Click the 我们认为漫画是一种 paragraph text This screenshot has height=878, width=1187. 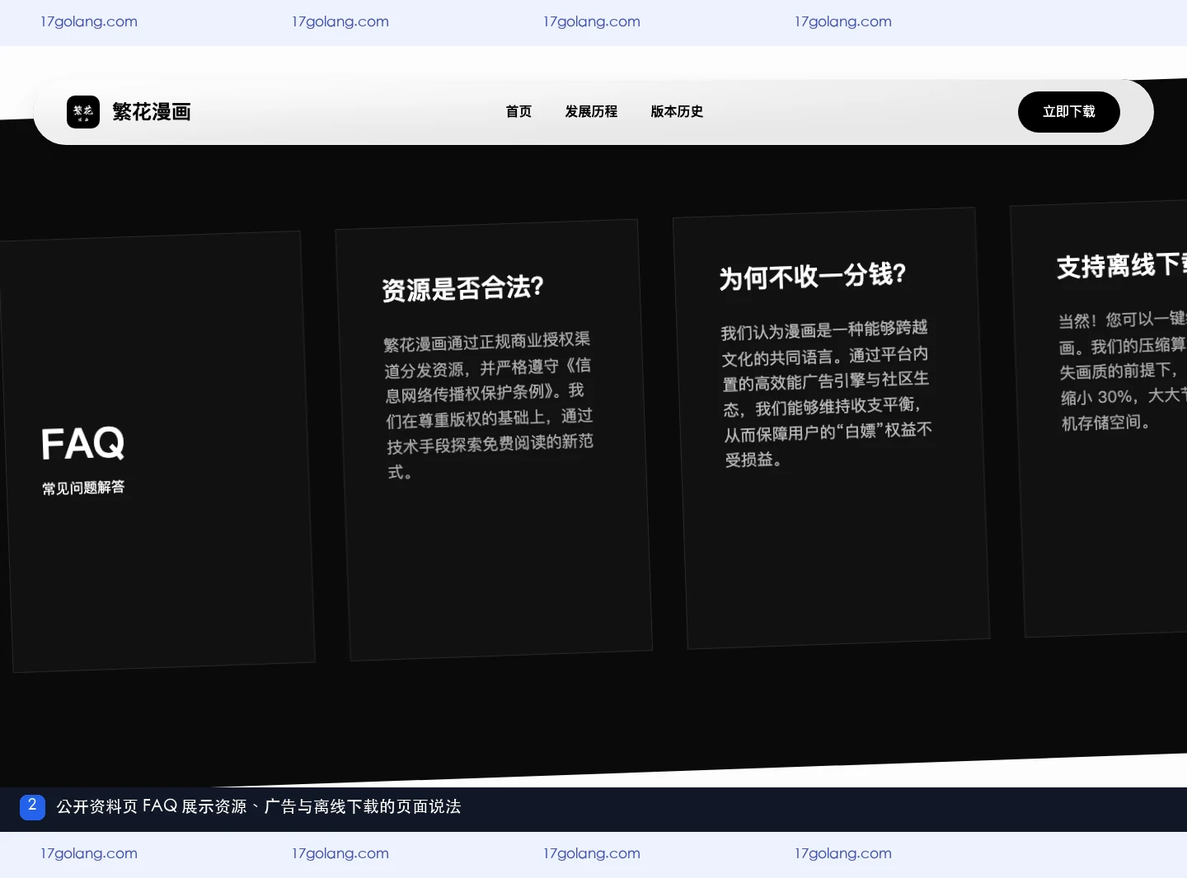[827, 393]
